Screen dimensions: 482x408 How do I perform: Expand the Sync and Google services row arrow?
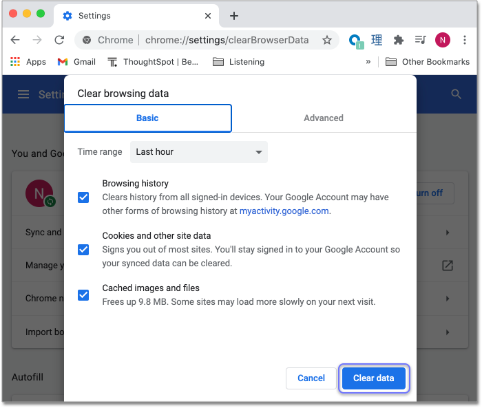[x=448, y=233]
